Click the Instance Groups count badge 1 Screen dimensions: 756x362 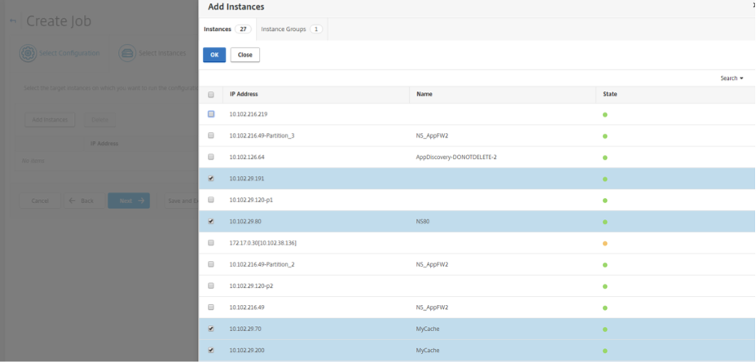coord(316,29)
